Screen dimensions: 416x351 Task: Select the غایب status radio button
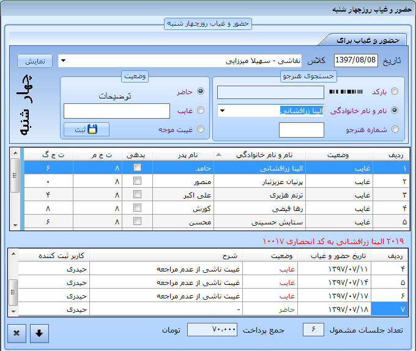(x=201, y=111)
